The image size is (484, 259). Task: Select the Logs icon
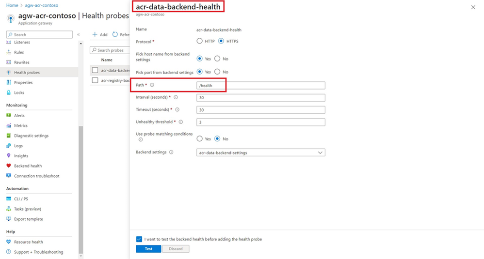[9, 146]
